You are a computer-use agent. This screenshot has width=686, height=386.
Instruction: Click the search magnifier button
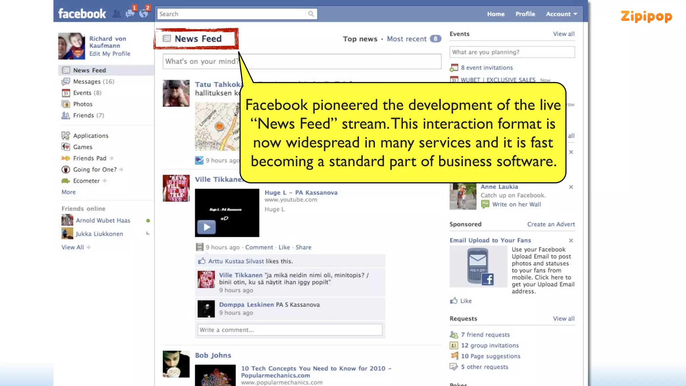point(311,14)
